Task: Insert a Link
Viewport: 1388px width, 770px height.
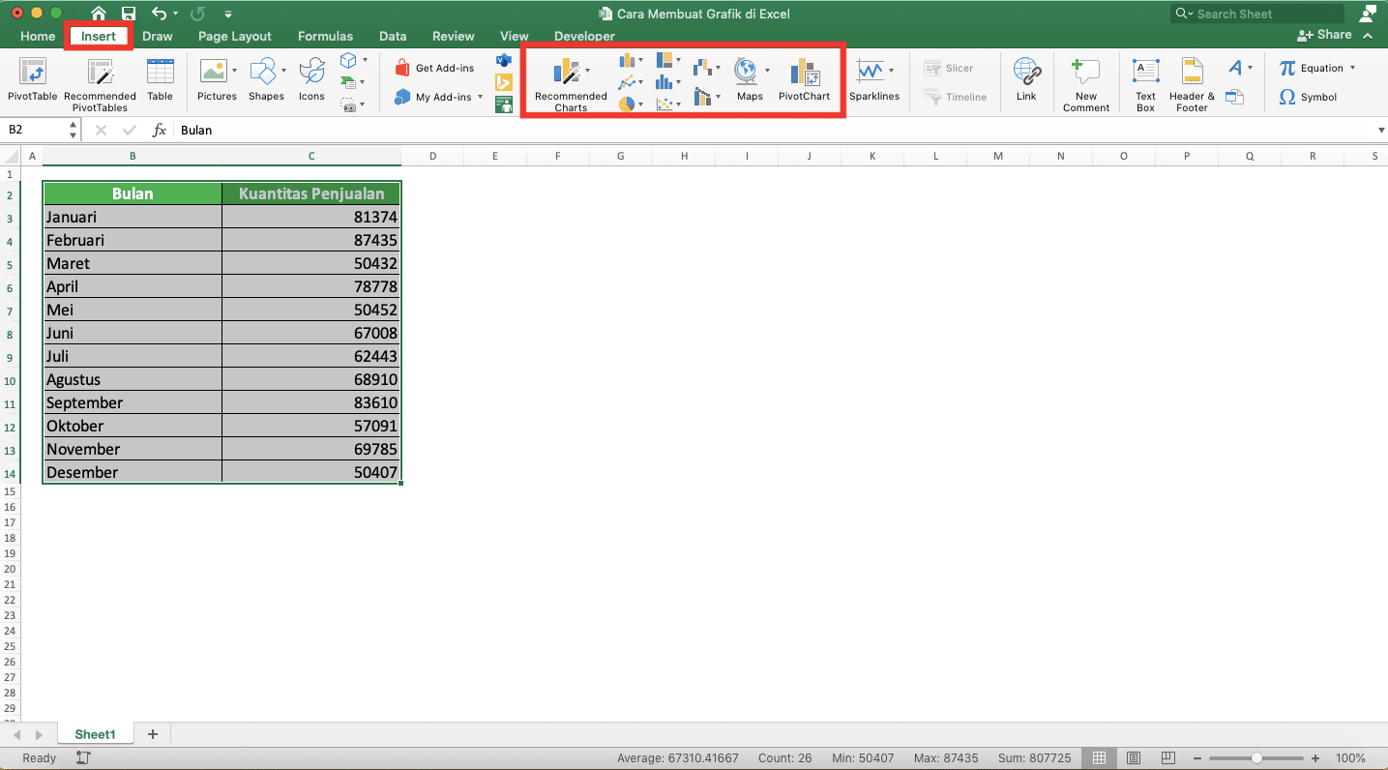Action: [x=1025, y=80]
